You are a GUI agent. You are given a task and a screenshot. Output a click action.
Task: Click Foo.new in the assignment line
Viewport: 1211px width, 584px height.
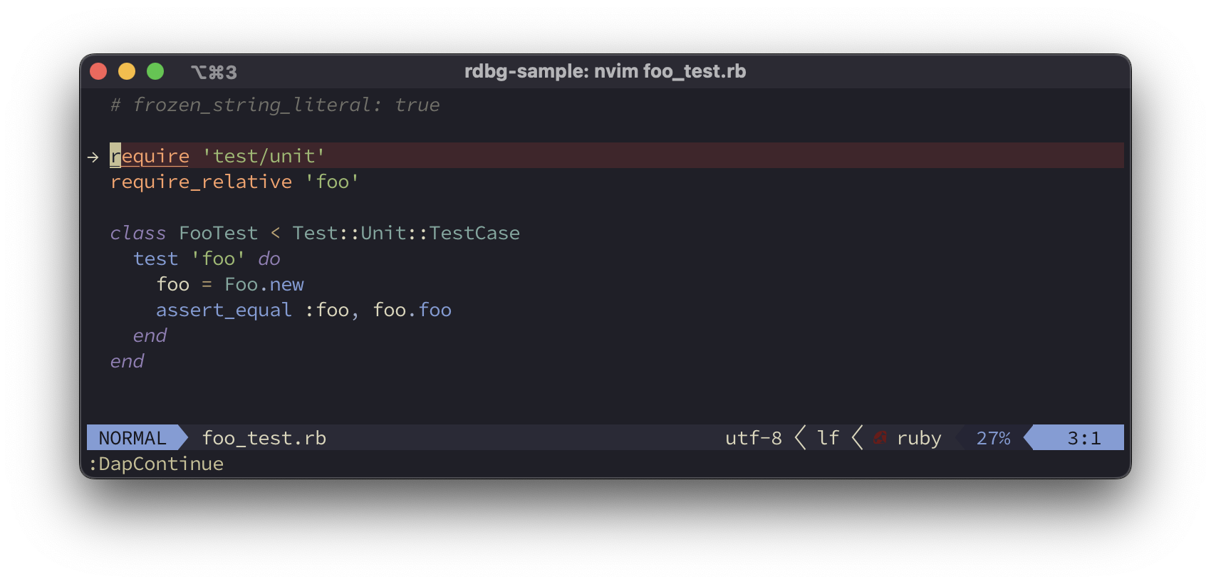click(264, 285)
